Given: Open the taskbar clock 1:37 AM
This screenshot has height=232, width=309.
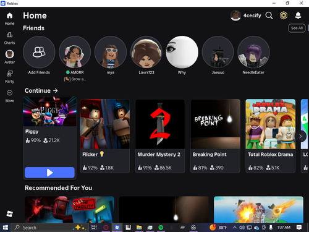Looking at the screenshot, I should [x=284, y=228].
